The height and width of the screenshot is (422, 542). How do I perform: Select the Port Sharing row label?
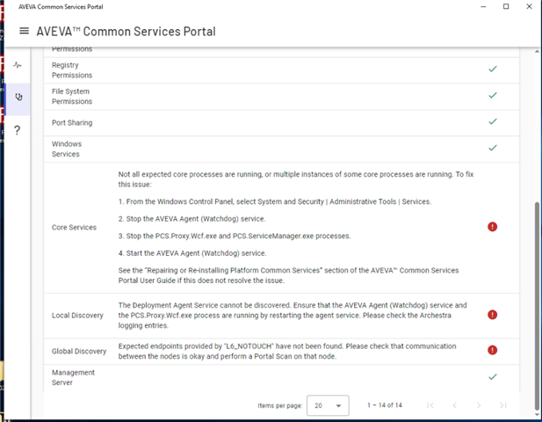72,123
